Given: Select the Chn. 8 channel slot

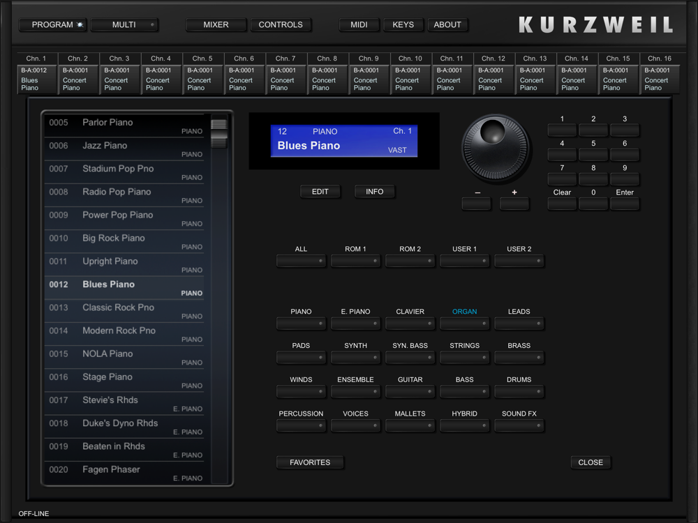Looking at the screenshot, I should pos(328,79).
